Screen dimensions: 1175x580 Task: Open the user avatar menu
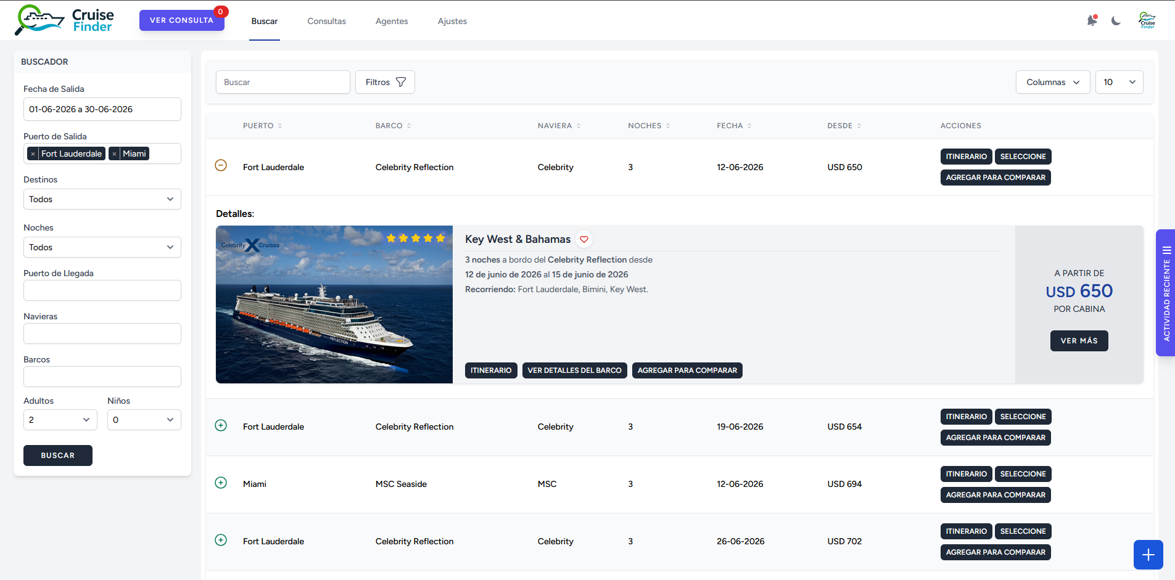point(1146,20)
